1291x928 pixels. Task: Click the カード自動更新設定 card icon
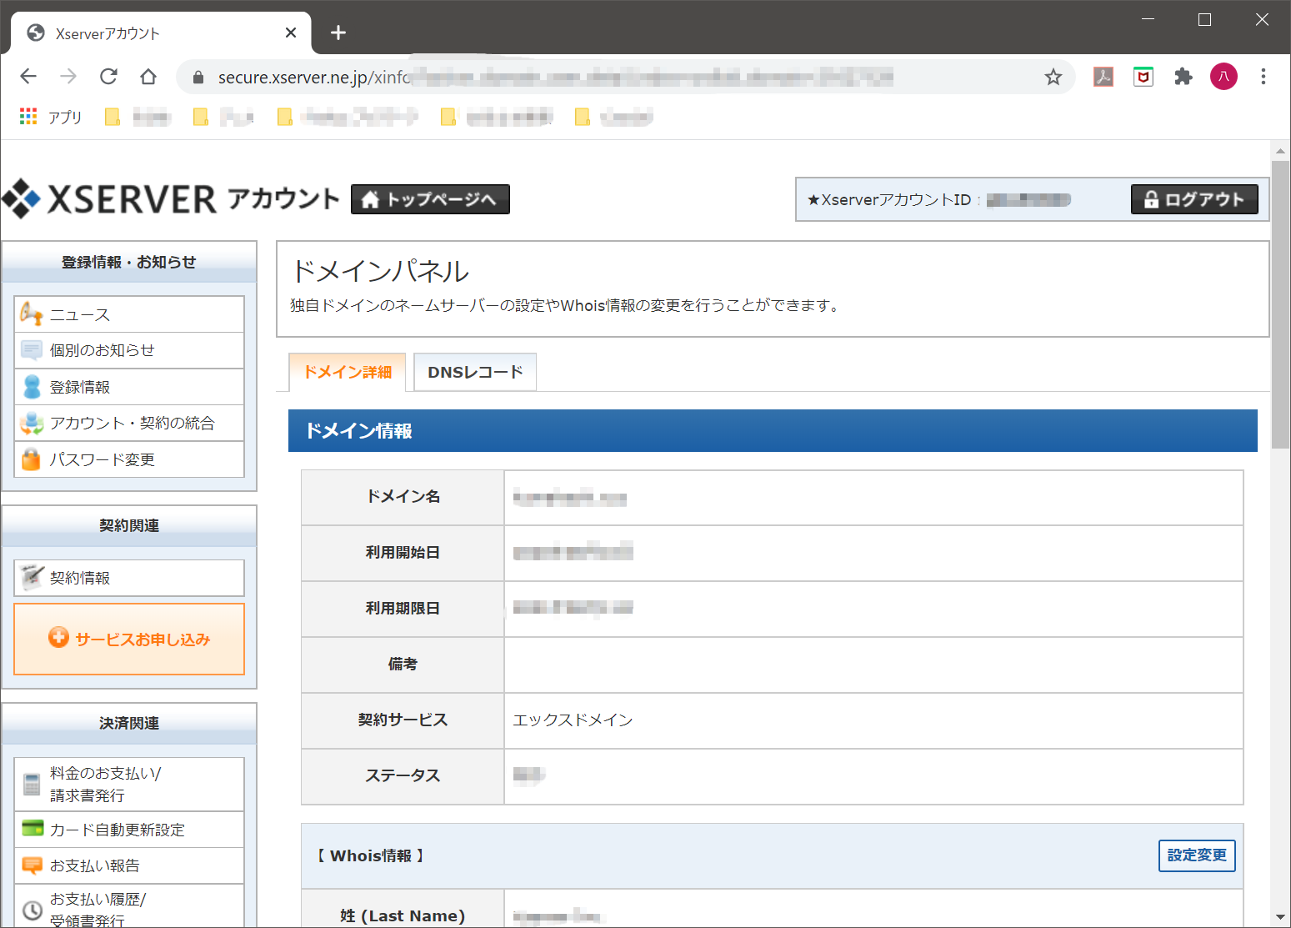click(x=33, y=829)
